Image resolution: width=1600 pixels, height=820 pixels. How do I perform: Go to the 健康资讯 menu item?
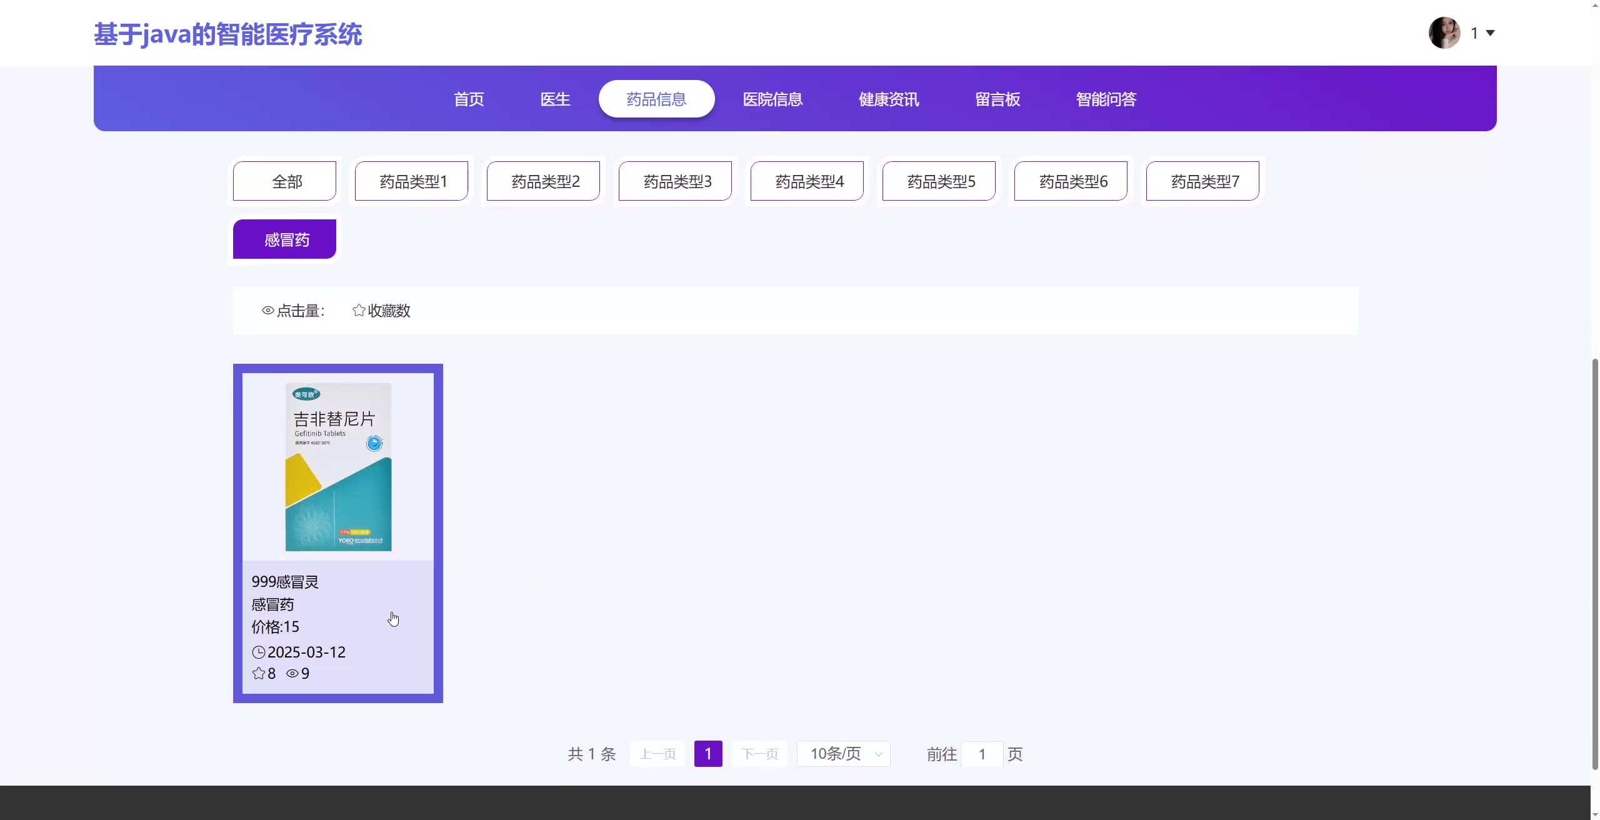[888, 99]
